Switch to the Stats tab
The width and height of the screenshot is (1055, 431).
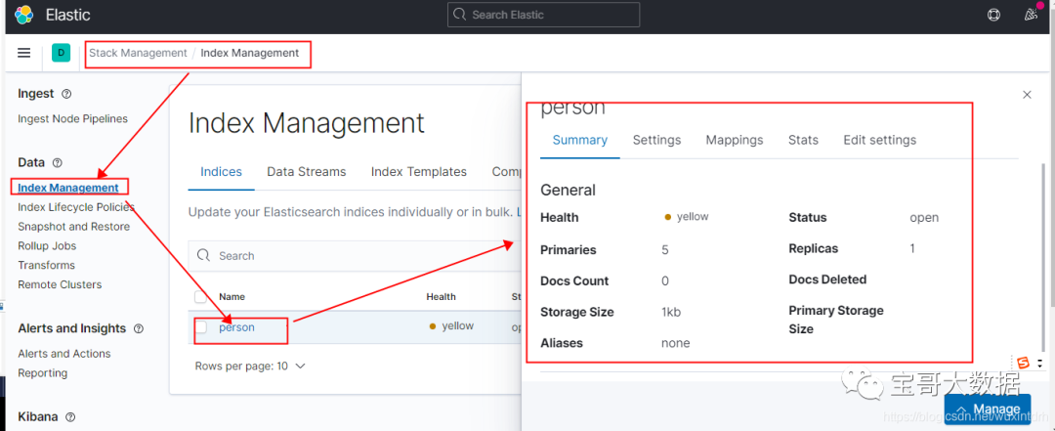(803, 140)
